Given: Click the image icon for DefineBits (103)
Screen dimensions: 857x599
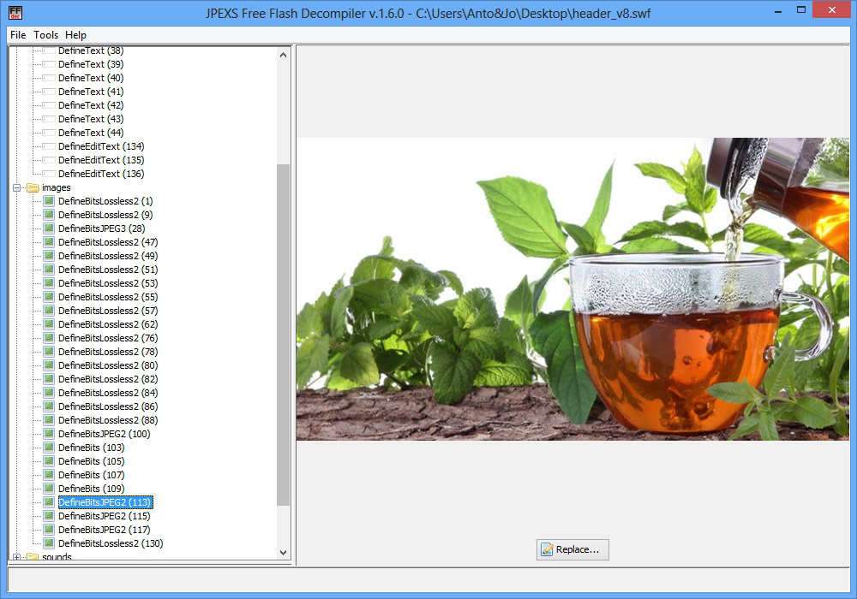Looking at the screenshot, I should pos(49,448).
